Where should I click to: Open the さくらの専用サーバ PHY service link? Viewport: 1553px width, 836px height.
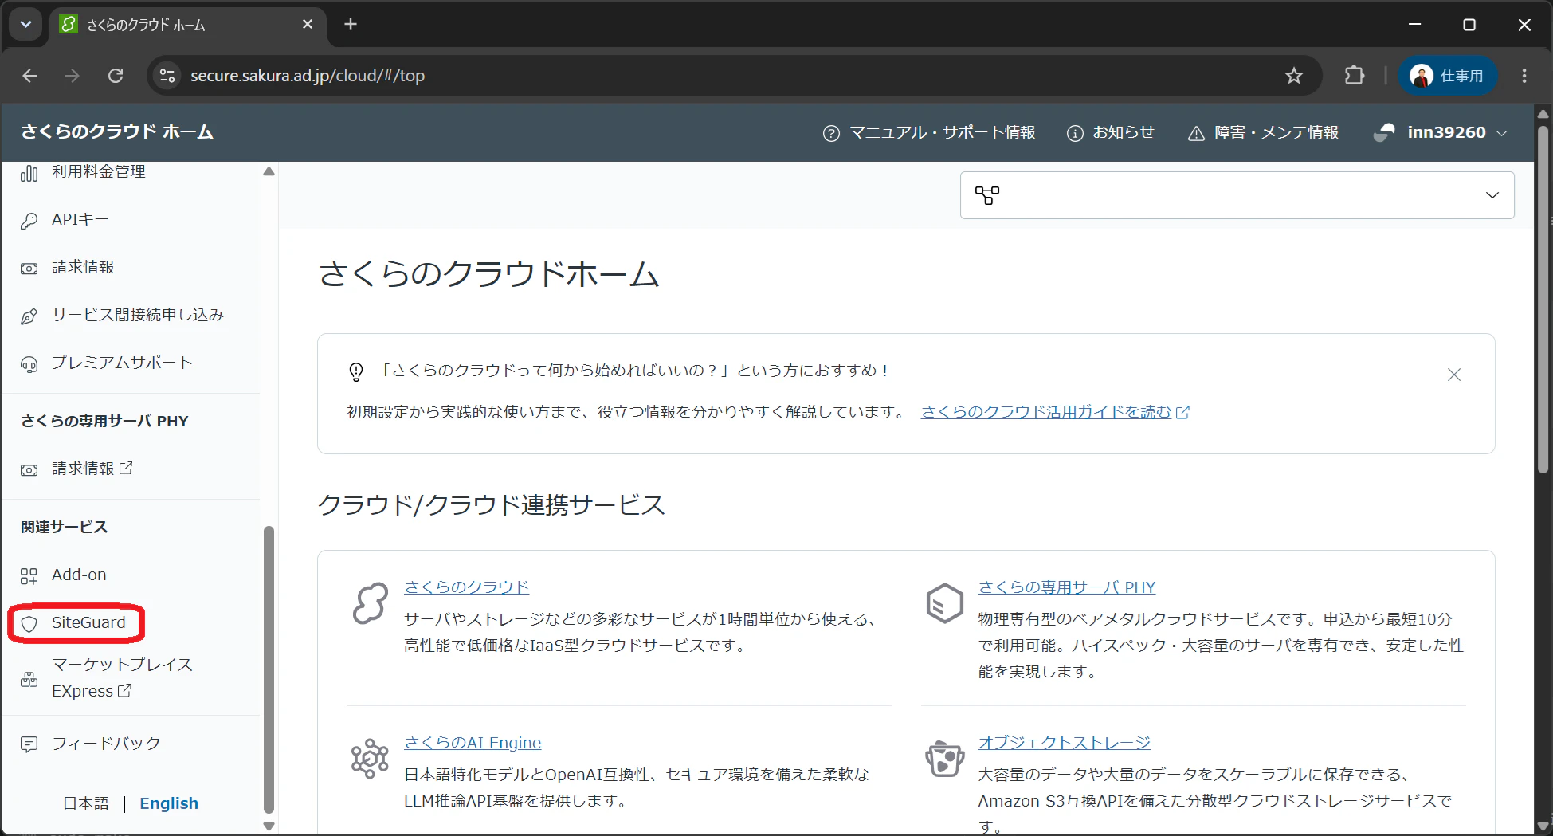coord(1067,587)
